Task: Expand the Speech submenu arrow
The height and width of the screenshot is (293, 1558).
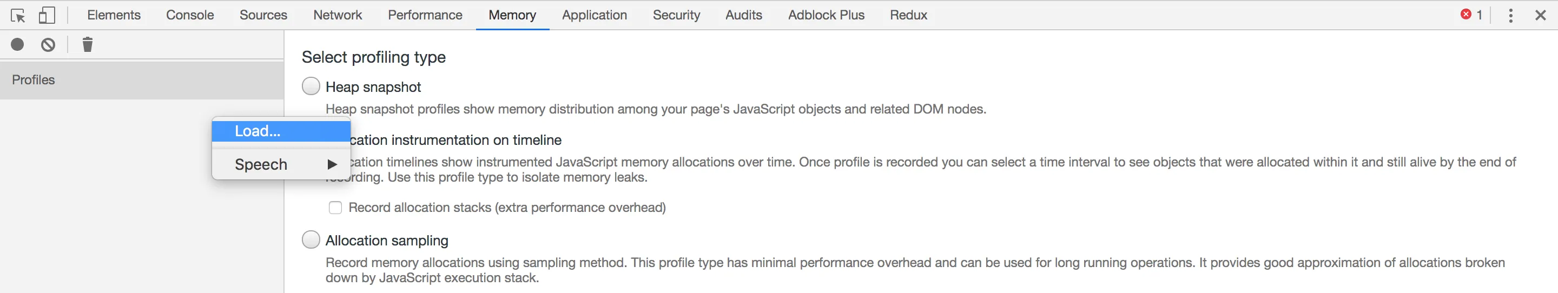Action: click(x=332, y=164)
